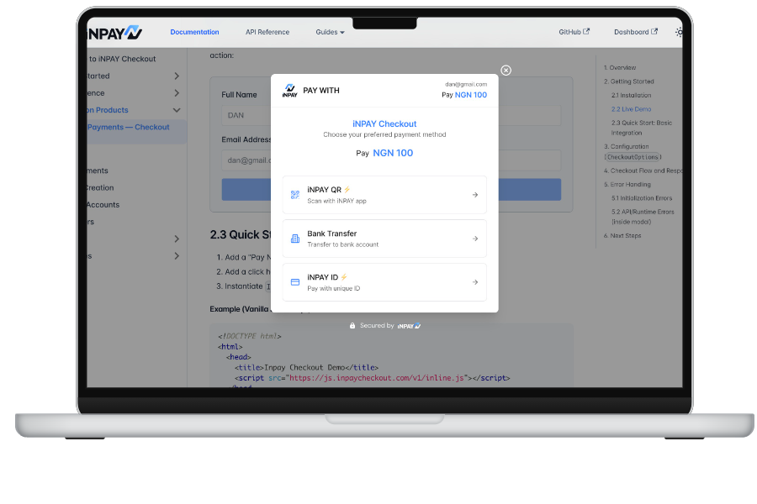
Task: Choose iNPAY QR payment method
Action: point(384,195)
